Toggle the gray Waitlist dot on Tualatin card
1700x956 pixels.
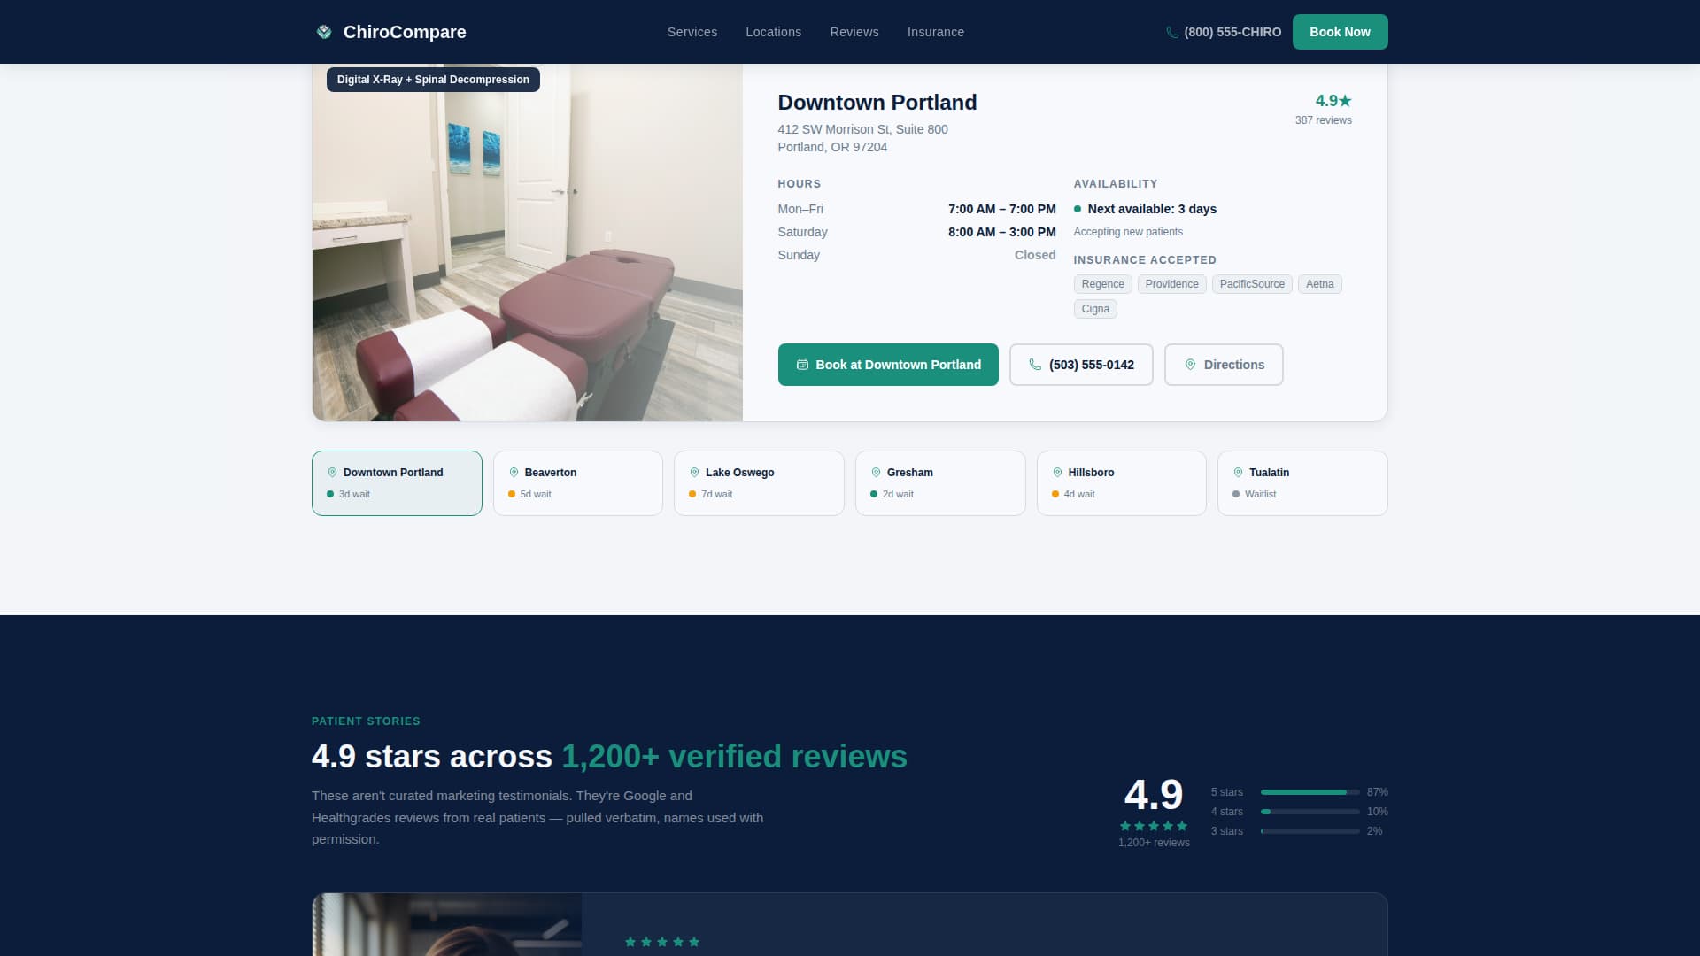pyautogui.click(x=1237, y=494)
